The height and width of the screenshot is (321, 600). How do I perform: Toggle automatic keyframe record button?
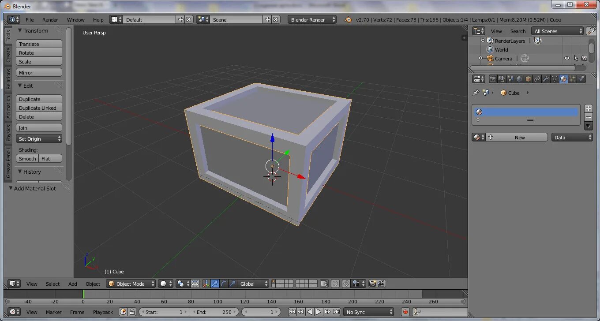[x=405, y=312]
